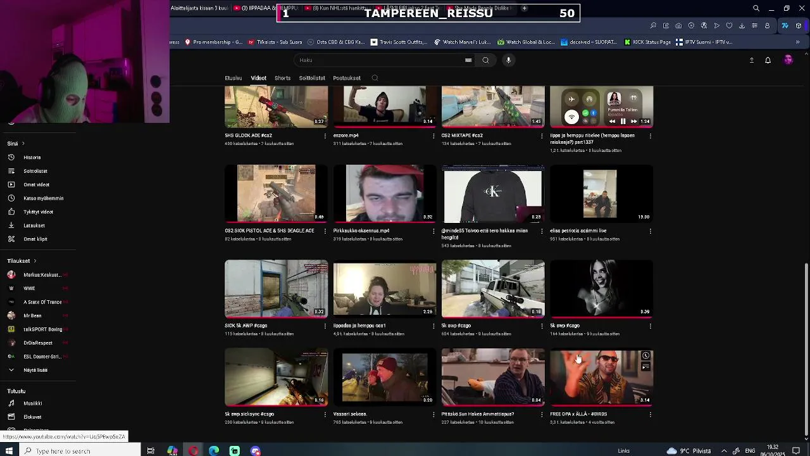Open Omat videot in the sidebar
This screenshot has width=810, height=456.
[36, 184]
